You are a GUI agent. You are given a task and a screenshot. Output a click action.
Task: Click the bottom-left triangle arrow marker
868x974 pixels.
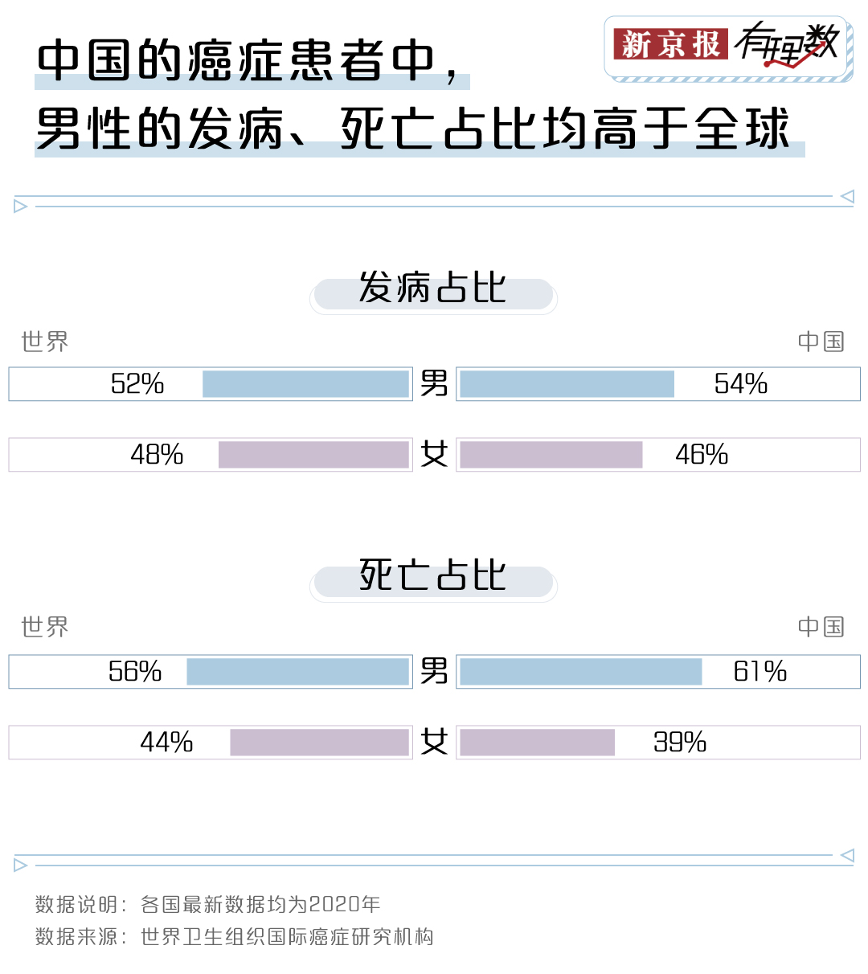(x=21, y=866)
